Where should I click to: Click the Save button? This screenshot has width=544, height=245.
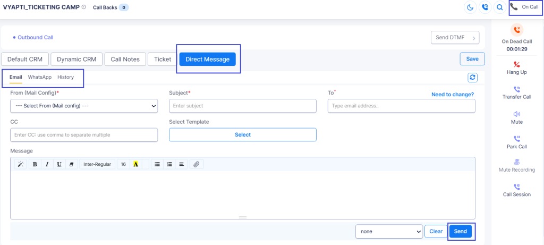pos(472,58)
